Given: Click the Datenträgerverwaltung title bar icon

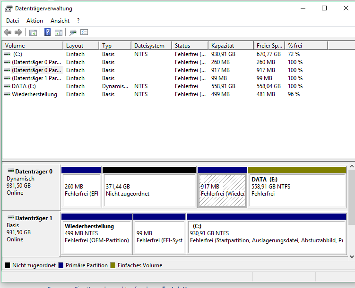Looking at the screenshot, I should coord(9,8).
